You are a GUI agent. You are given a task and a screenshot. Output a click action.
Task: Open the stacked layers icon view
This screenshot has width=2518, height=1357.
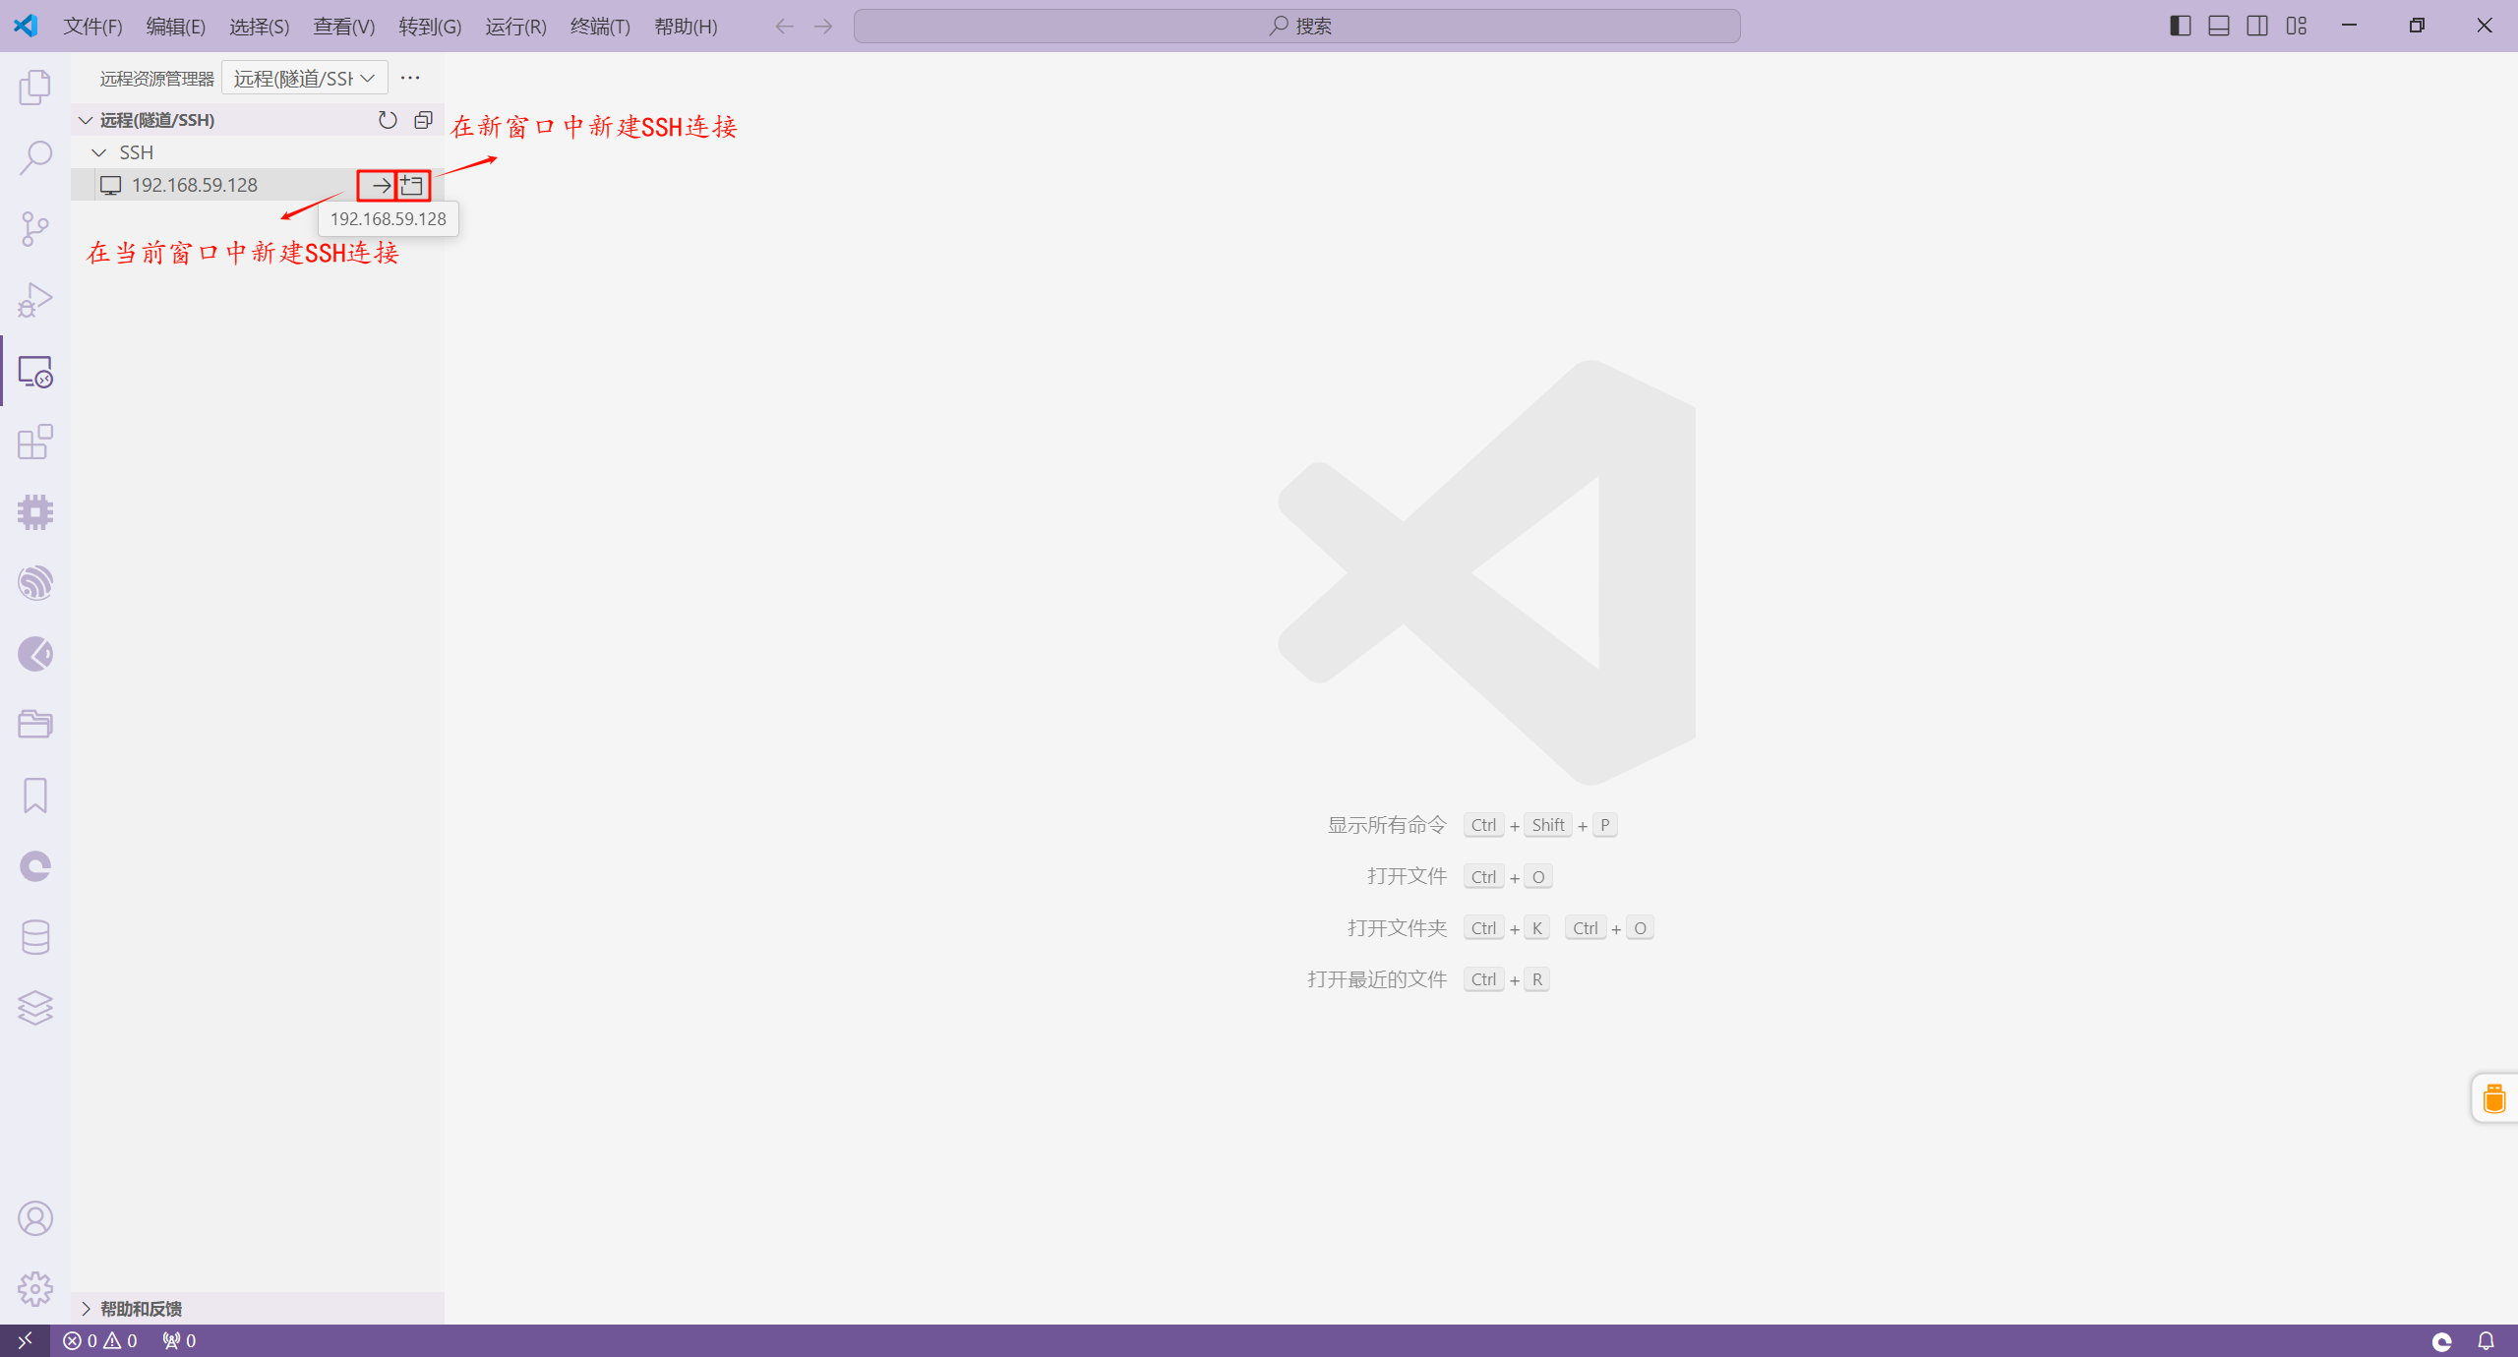(x=35, y=1008)
